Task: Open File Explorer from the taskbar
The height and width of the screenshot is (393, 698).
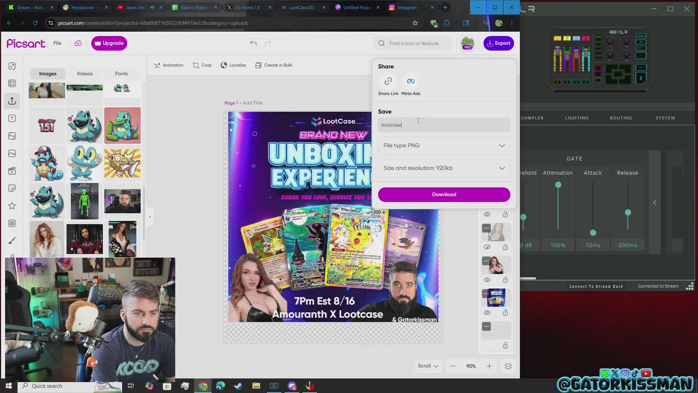Action: (x=256, y=386)
